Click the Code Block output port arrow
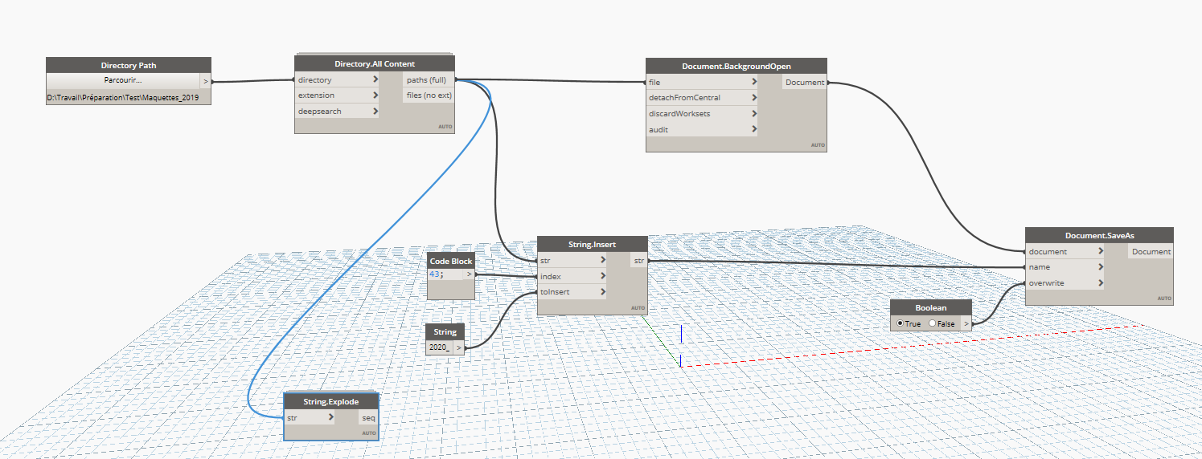The image size is (1202, 459). coord(469,274)
